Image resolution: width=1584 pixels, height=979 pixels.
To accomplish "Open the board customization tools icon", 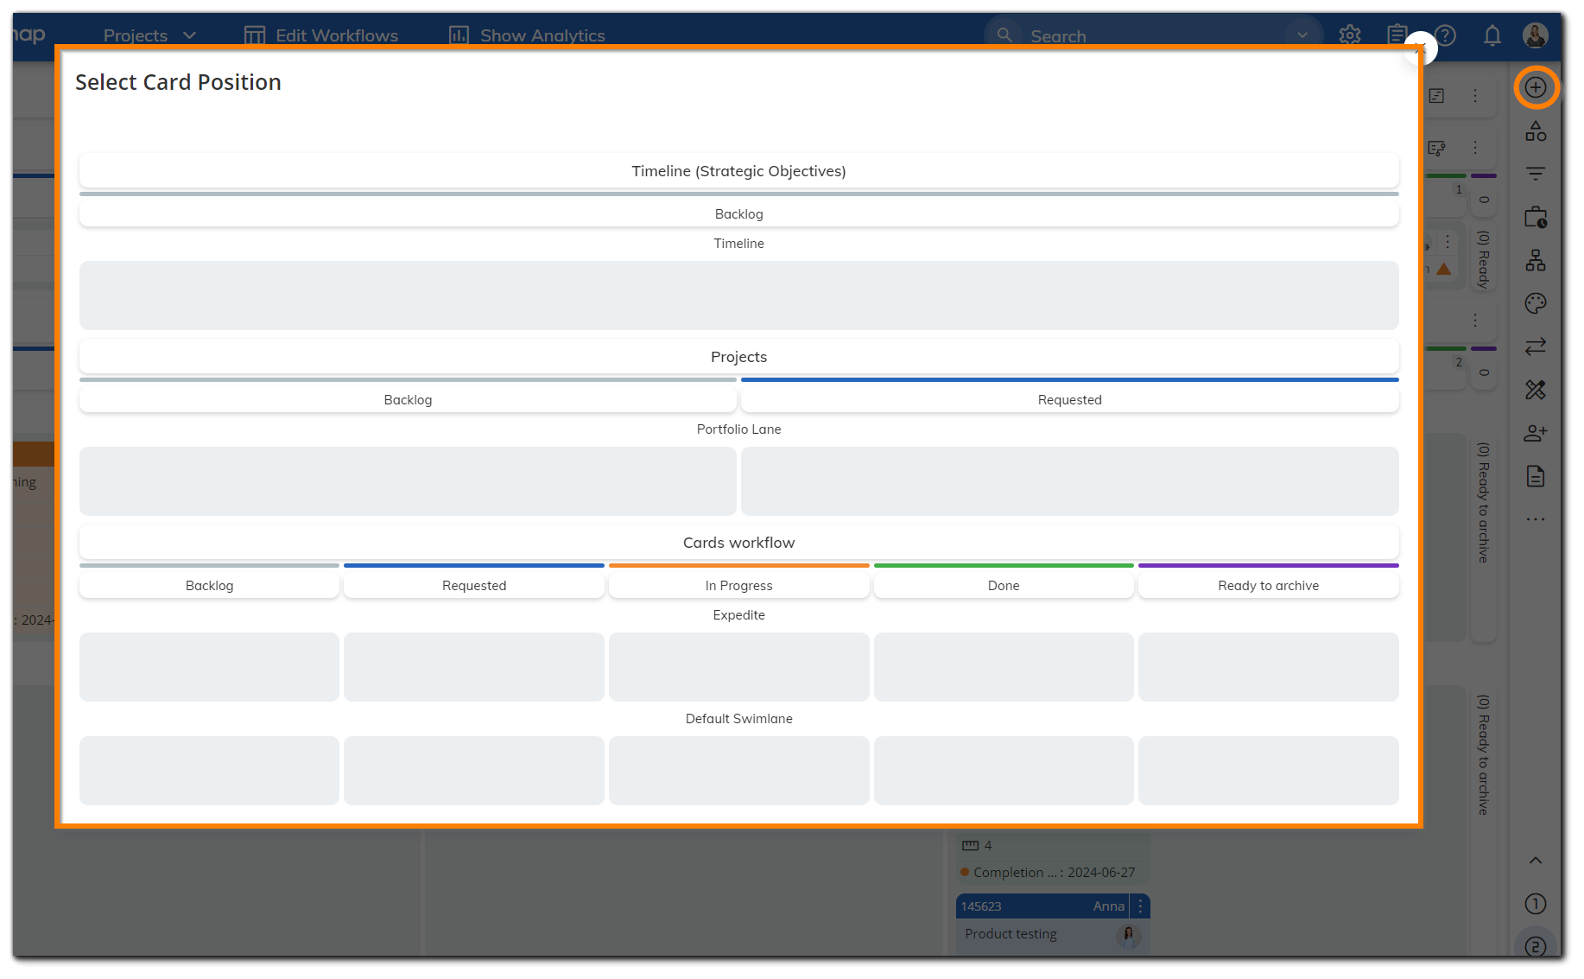I will coord(1536,390).
